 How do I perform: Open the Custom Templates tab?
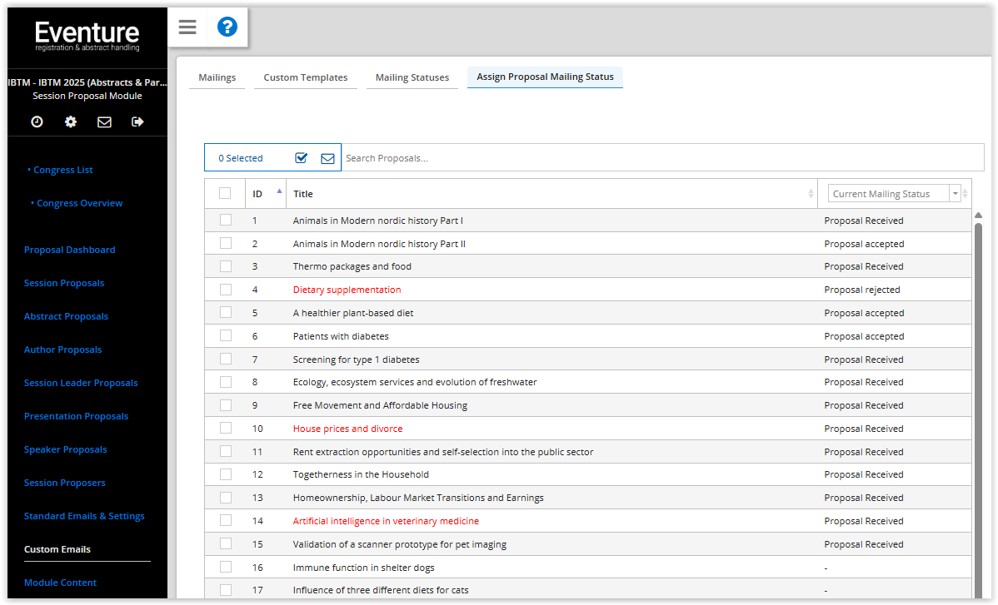[x=306, y=77]
